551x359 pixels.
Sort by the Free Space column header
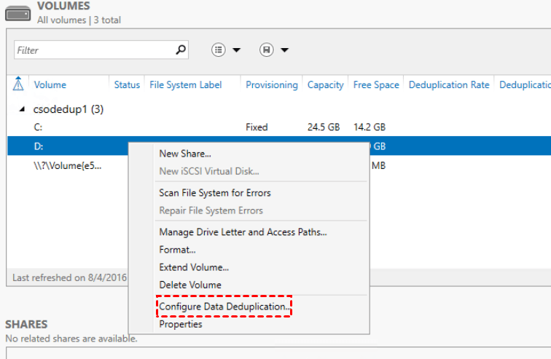(376, 84)
